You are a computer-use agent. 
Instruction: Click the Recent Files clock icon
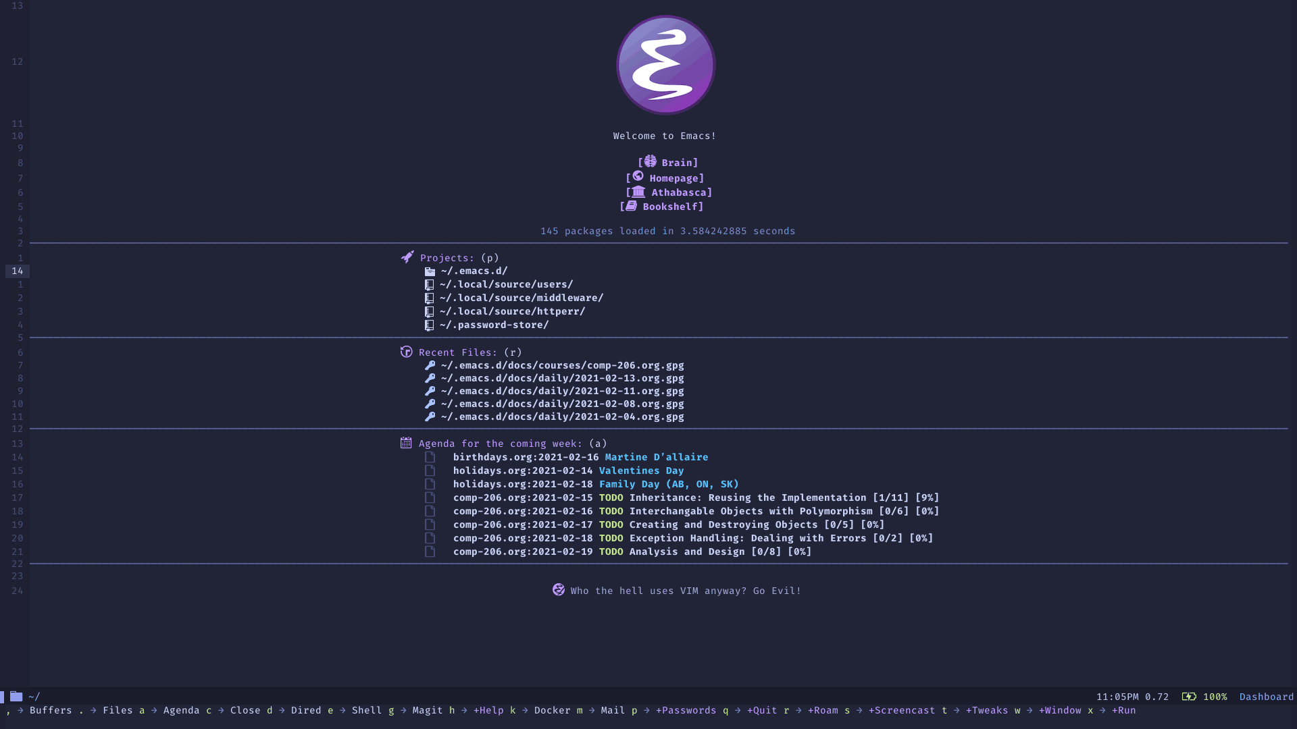tap(405, 352)
